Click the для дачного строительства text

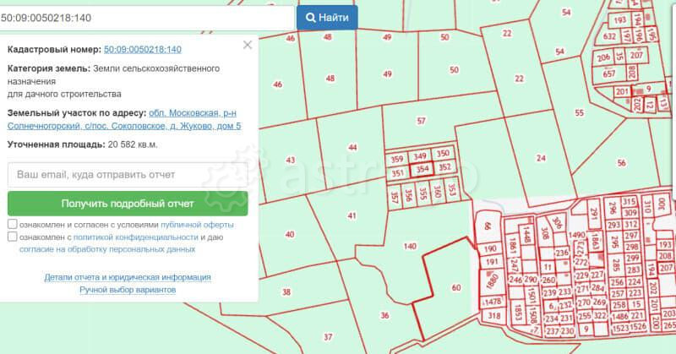coord(64,94)
